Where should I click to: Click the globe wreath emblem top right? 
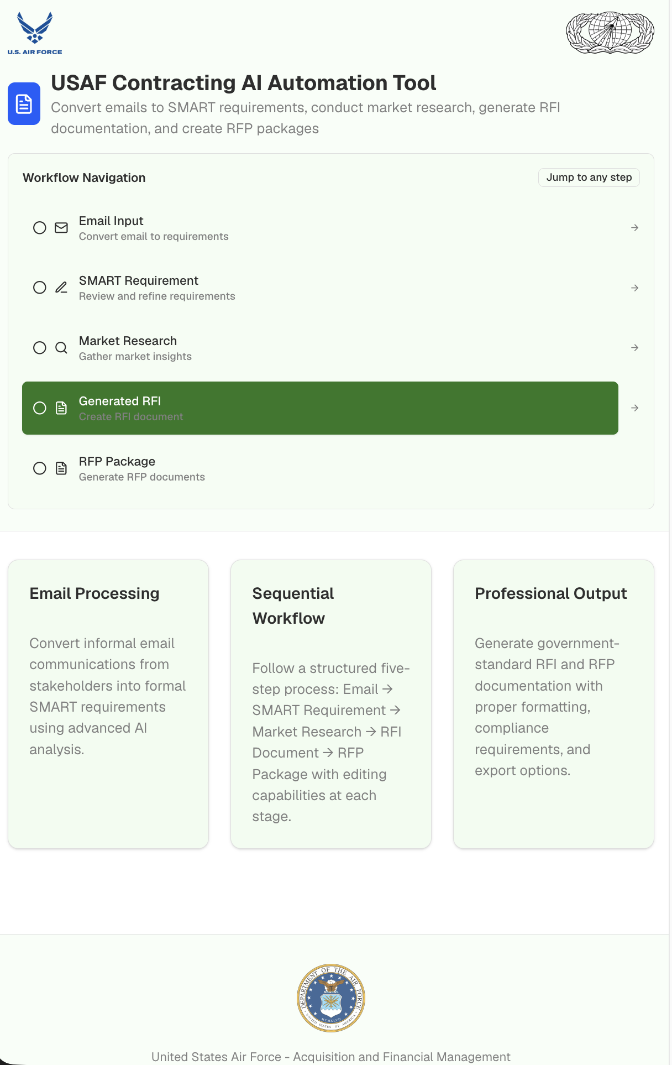click(x=610, y=33)
